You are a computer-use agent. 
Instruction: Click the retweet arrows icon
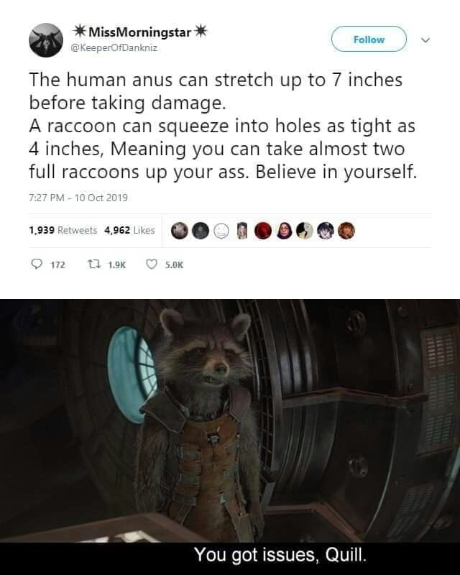point(94,264)
